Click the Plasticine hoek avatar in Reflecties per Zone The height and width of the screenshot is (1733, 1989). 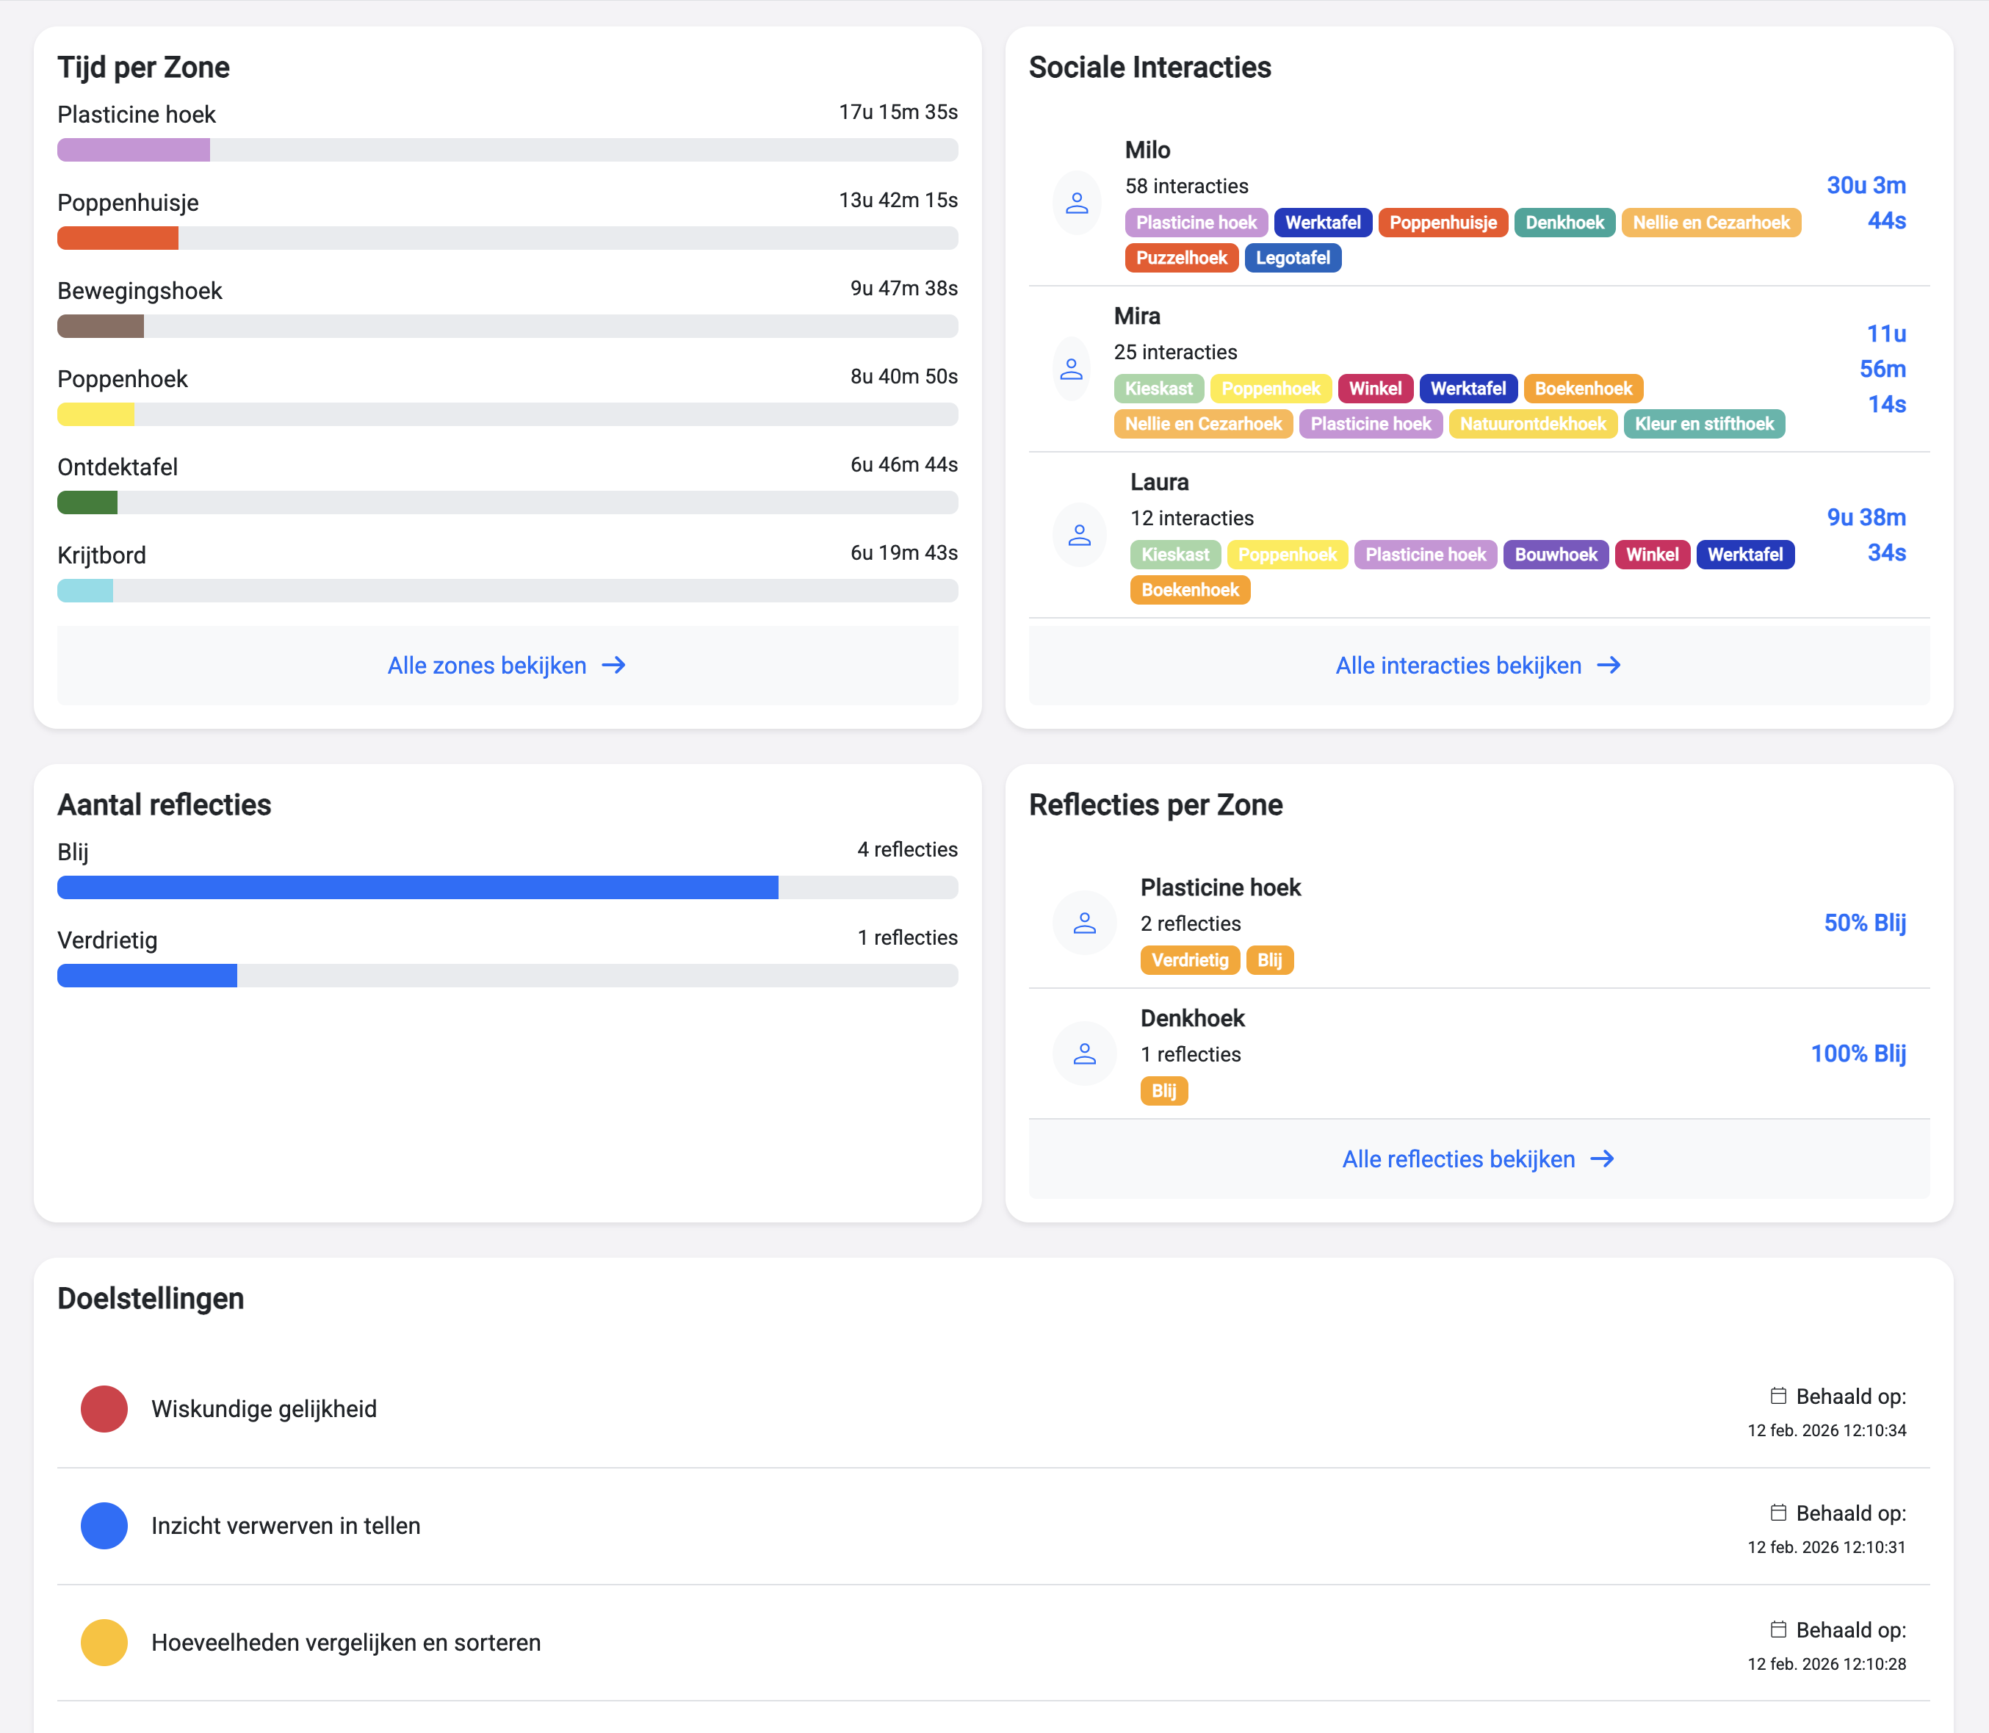tap(1085, 923)
